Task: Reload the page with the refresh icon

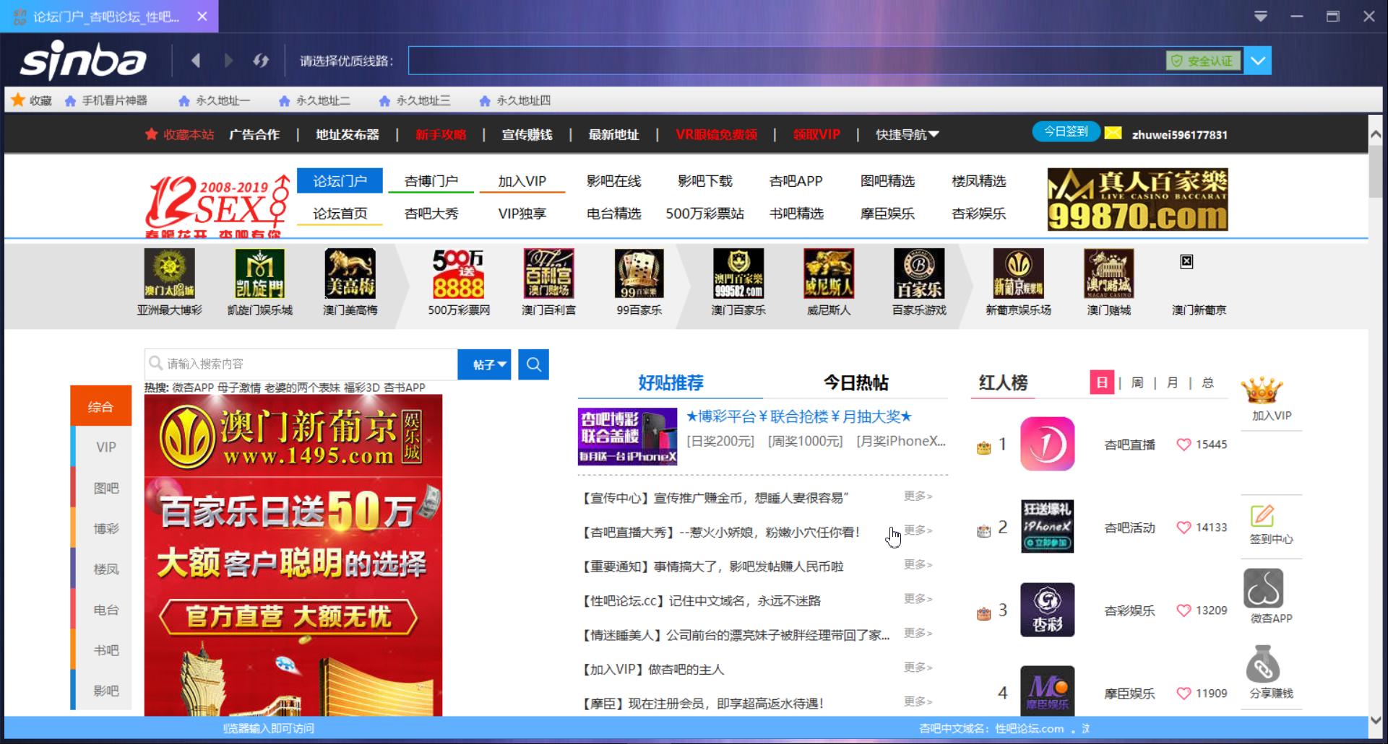Action: point(261,61)
